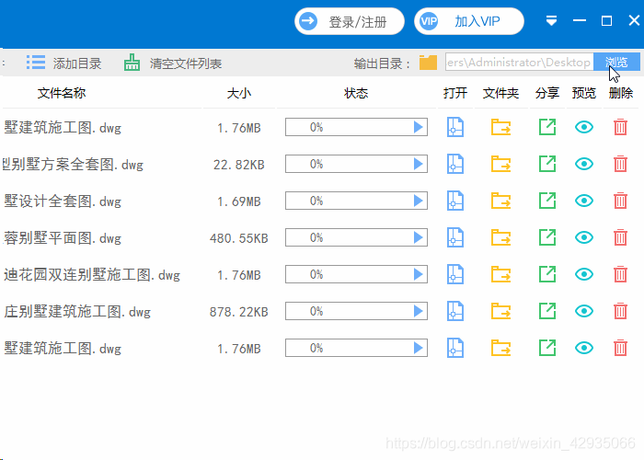Delete 迪花园双连别墅施工图.dwg using trash icon

click(621, 274)
